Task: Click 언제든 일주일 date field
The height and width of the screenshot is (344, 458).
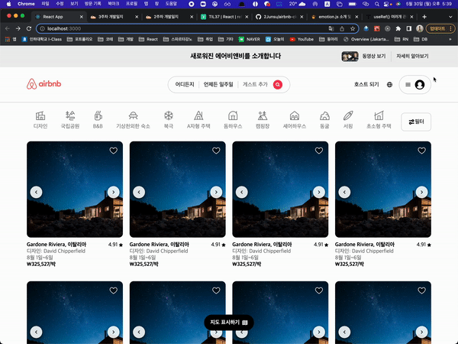Action: (x=218, y=84)
